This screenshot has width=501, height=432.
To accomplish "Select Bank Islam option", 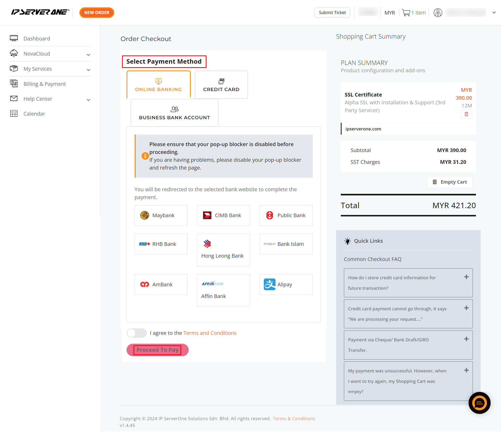I will [286, 244].
